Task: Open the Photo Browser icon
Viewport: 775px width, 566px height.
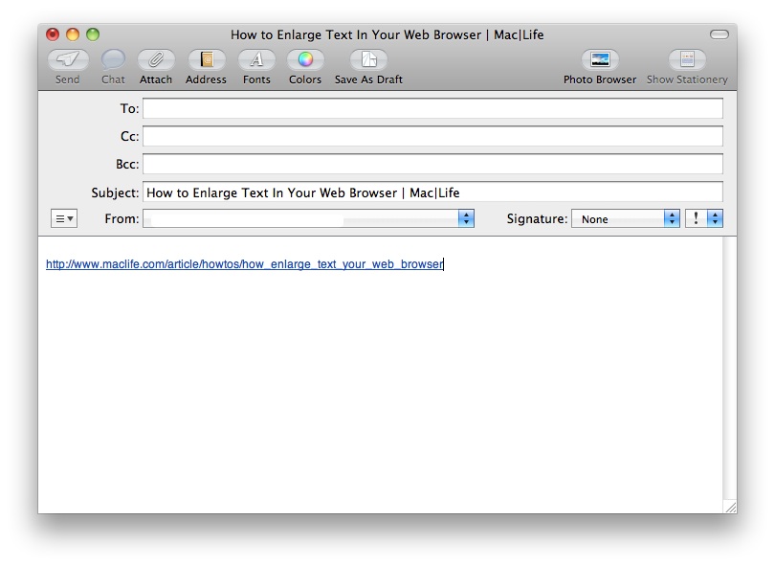Action: tap(600, 60)
